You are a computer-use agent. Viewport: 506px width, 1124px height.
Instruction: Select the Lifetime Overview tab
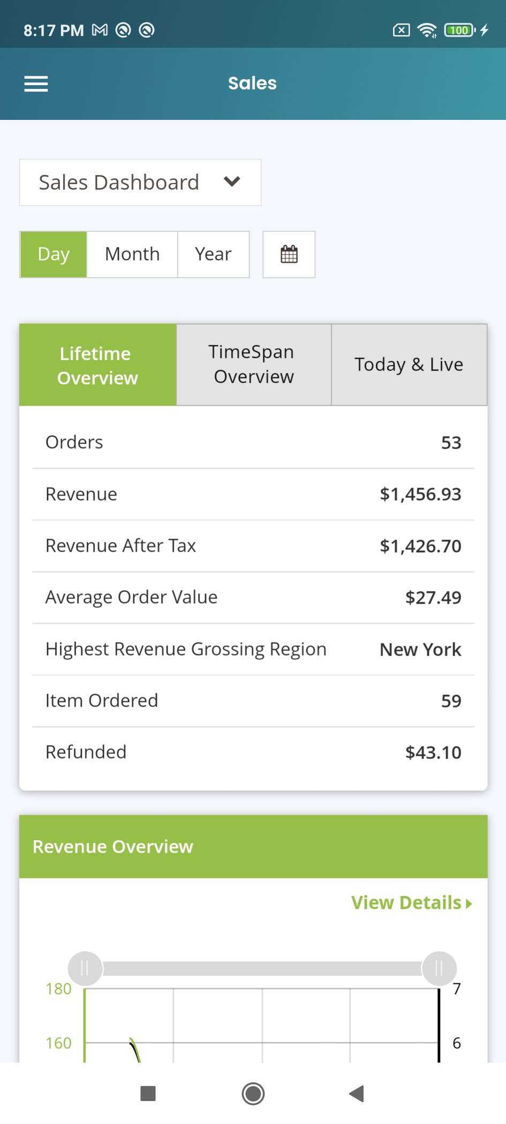(97, 364)
